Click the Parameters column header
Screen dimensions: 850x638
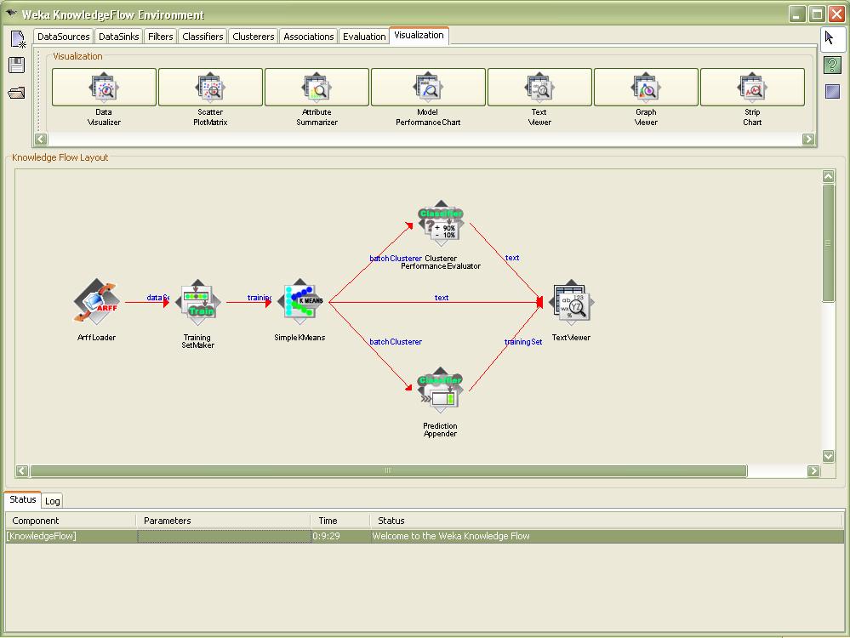223,521
